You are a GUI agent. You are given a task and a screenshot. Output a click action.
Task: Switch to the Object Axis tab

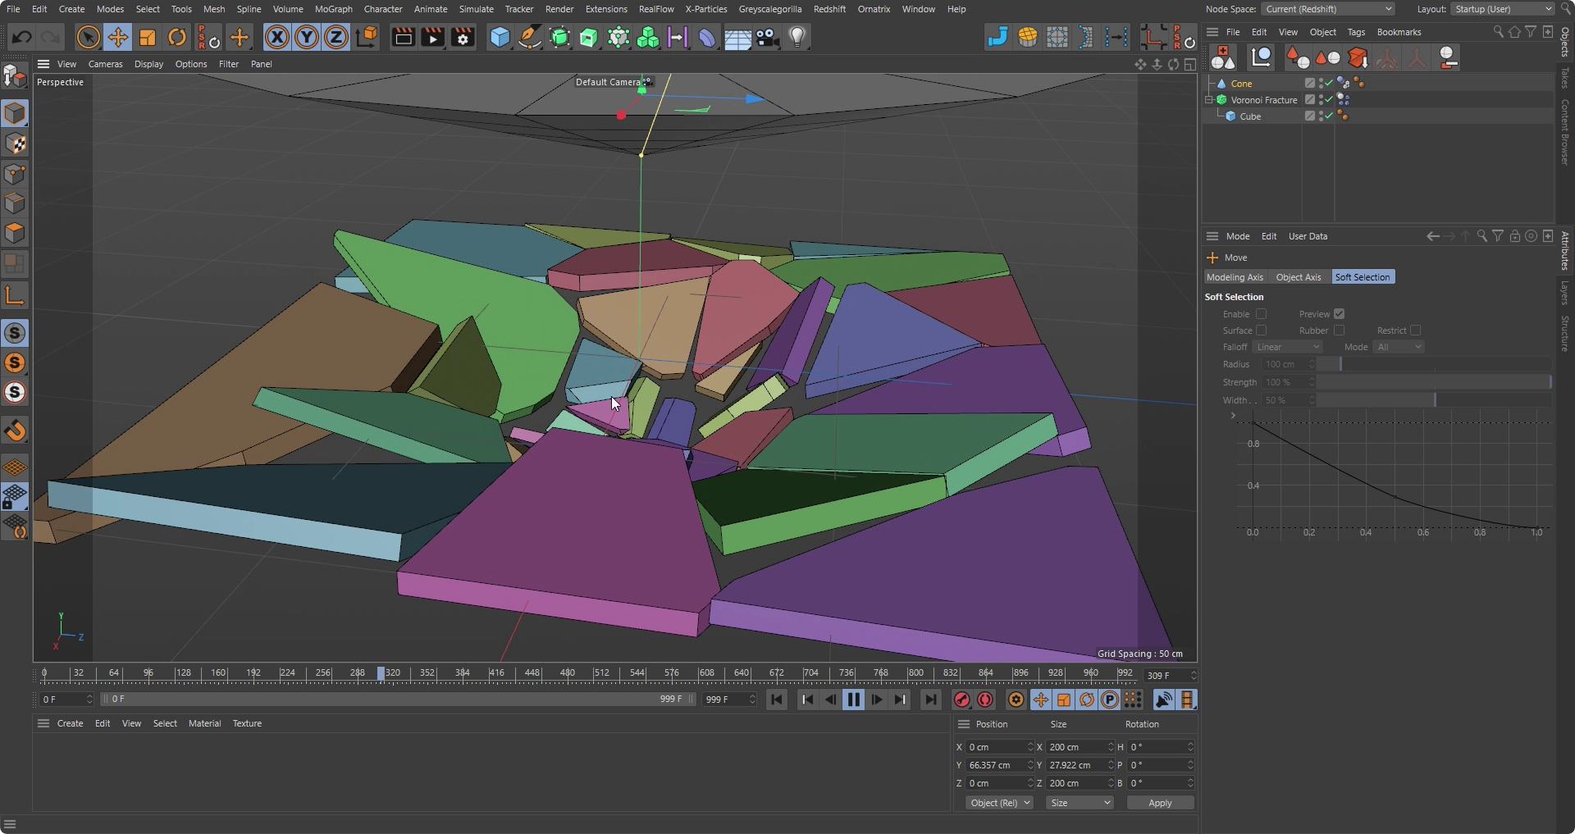[1298, 277]
